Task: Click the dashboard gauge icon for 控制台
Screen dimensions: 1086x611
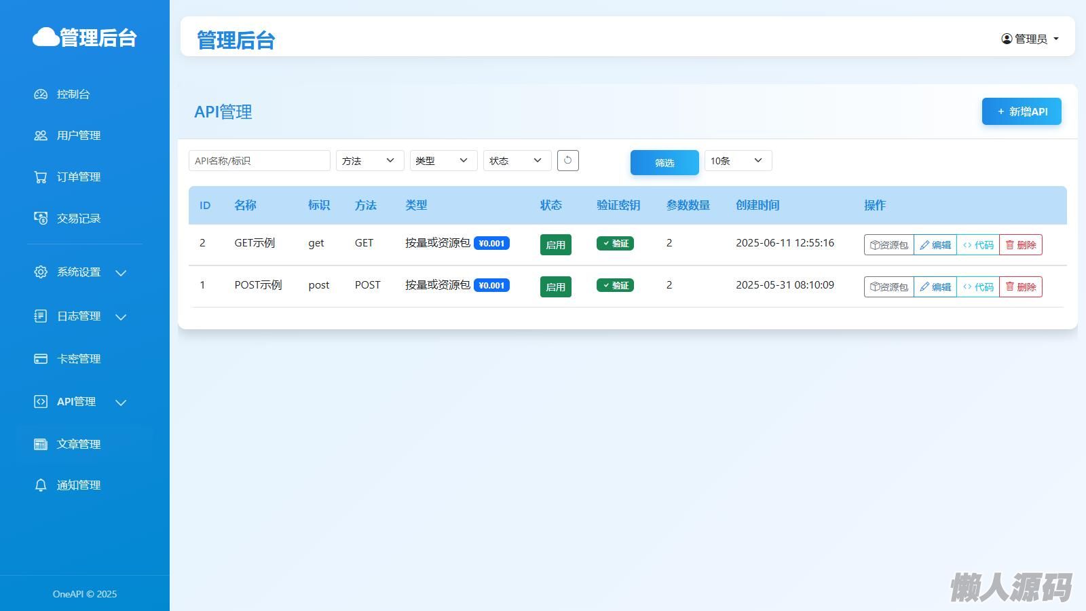Action: [41, 94]
